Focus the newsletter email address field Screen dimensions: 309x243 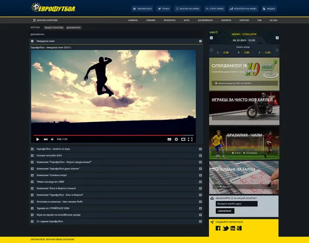[236, 204]
